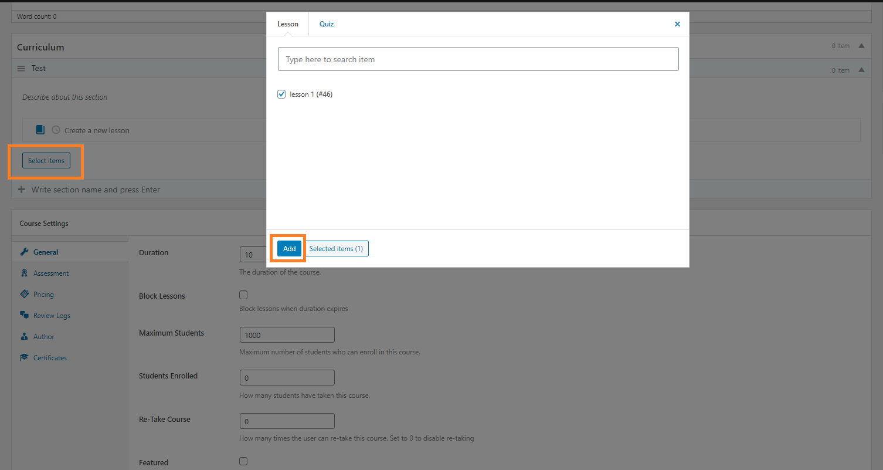
Task: Click the Review Logs comments icon
Action: tap(24, 315)
